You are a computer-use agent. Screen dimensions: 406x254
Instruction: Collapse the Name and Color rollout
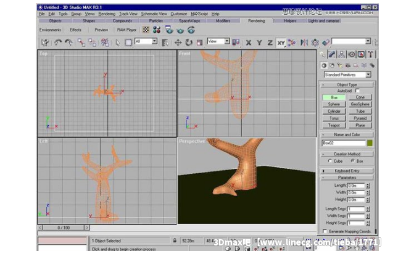coord(347,134)
